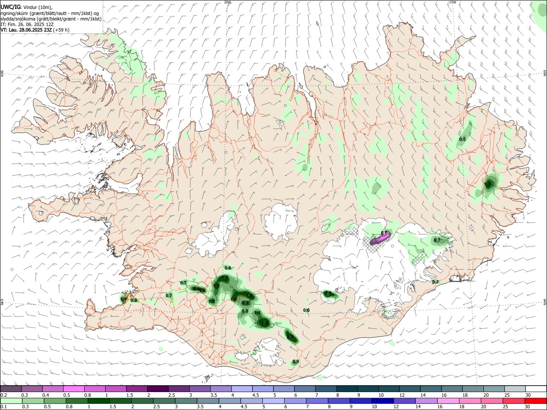Image resolution: width=547 pixels, height=410 pixels.
Task: Click the '1.3' rain value in East Iceland
Action: coord(488,184)
